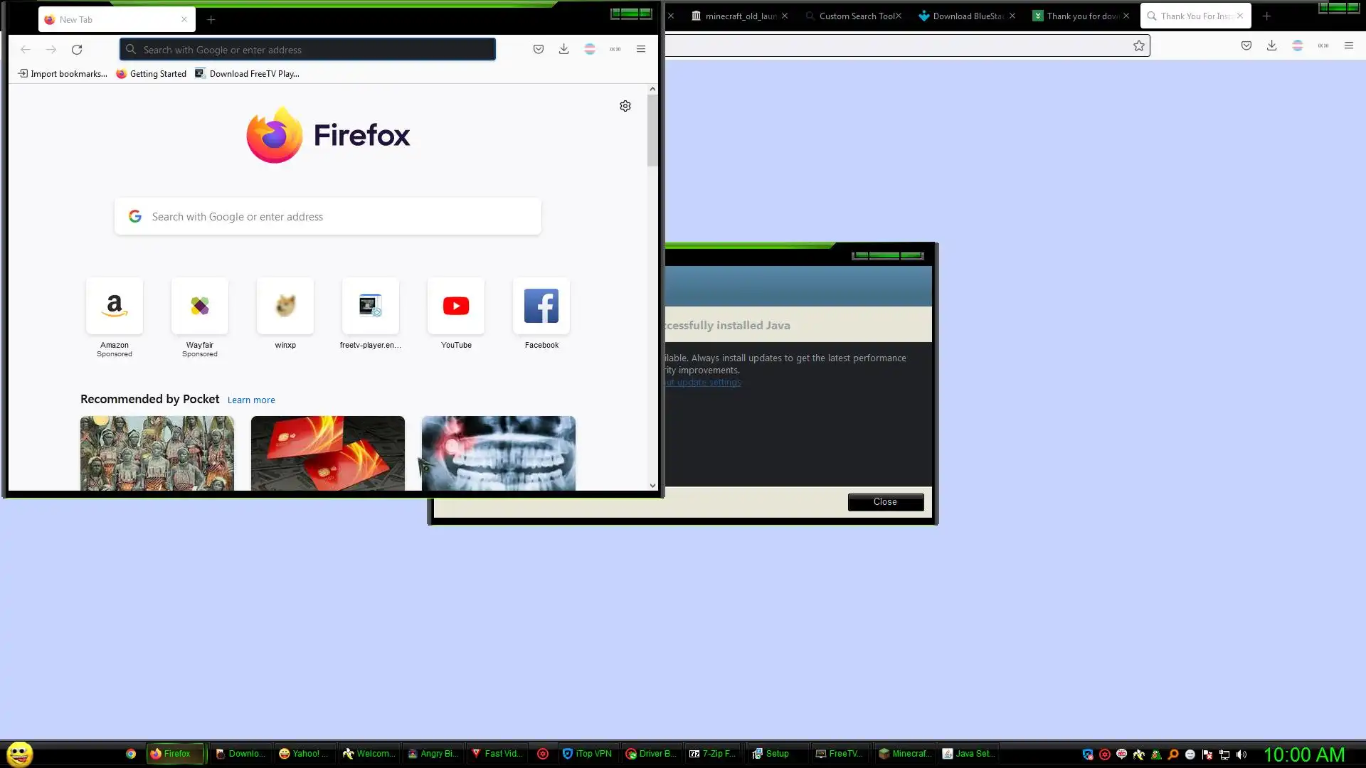This screenshot has width=1366, height=768.
Task: Click the system tray volume speaker icon
Action: click(1241, 754)
